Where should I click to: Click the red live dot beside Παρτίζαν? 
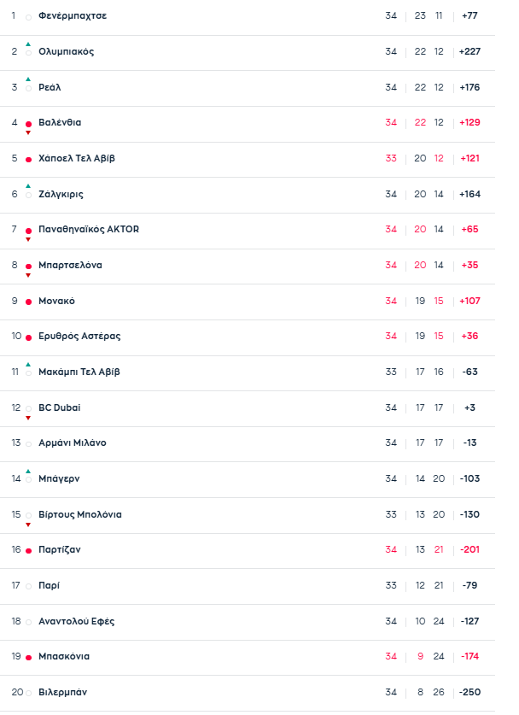tap(28, 551)
